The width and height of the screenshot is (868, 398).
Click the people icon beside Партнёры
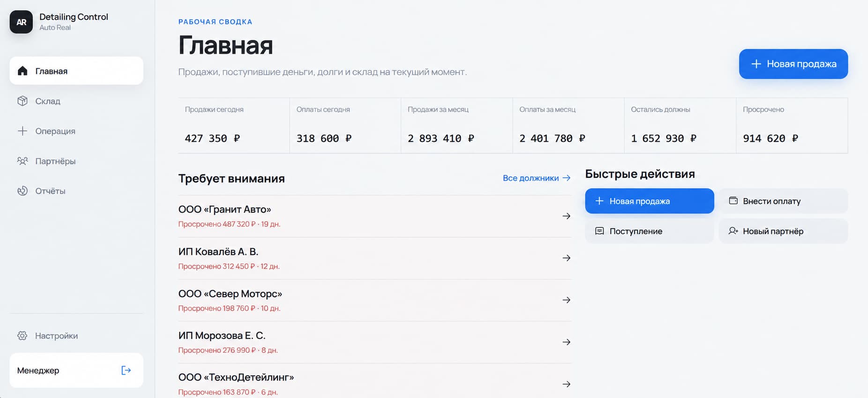pos(22,161)
